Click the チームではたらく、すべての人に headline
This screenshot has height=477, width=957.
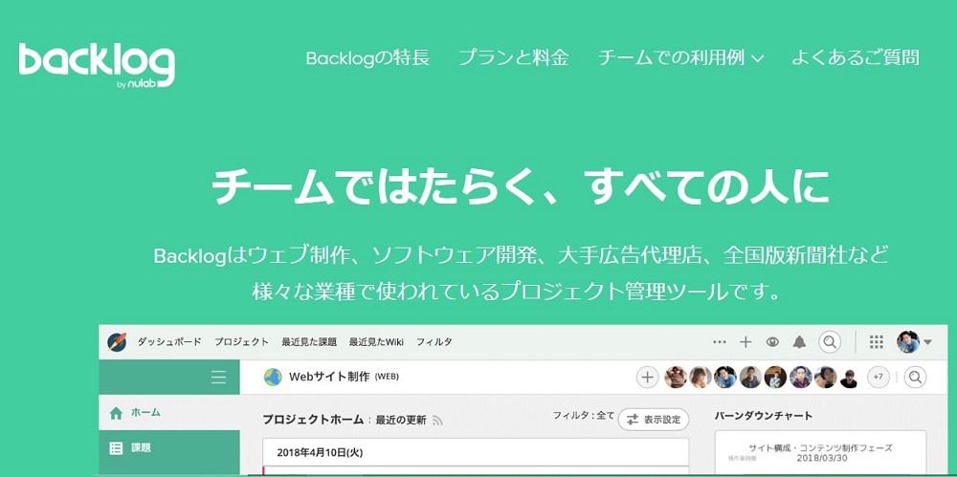(520, 186)
